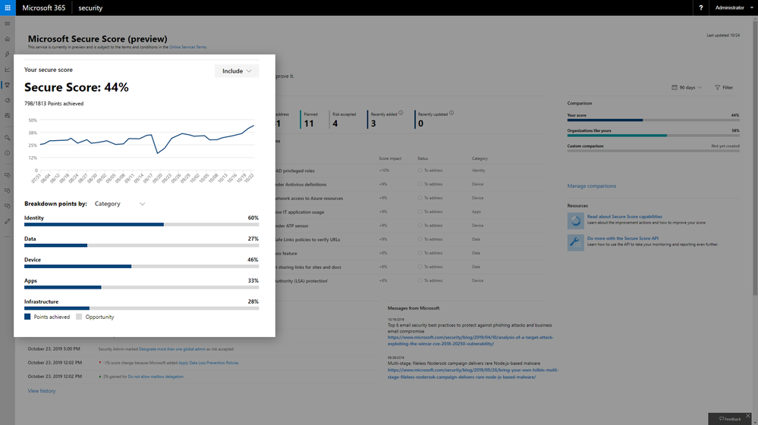Image resolution: width=758 pixels, height=425 pixels.
Task: Select status circle for IT application usage row
Action: click(420, 212)
